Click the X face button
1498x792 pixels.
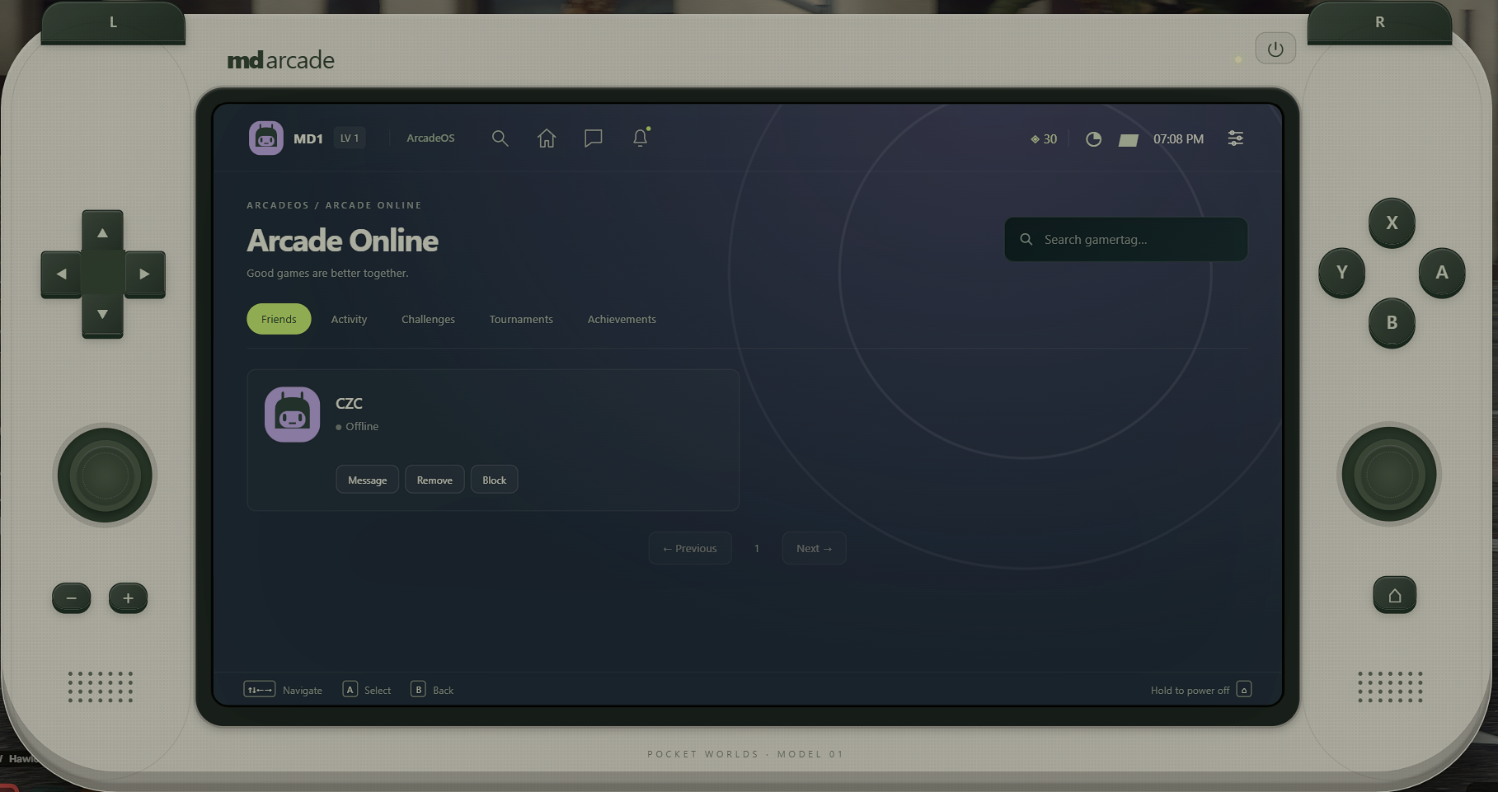(x=1392, y=223)
